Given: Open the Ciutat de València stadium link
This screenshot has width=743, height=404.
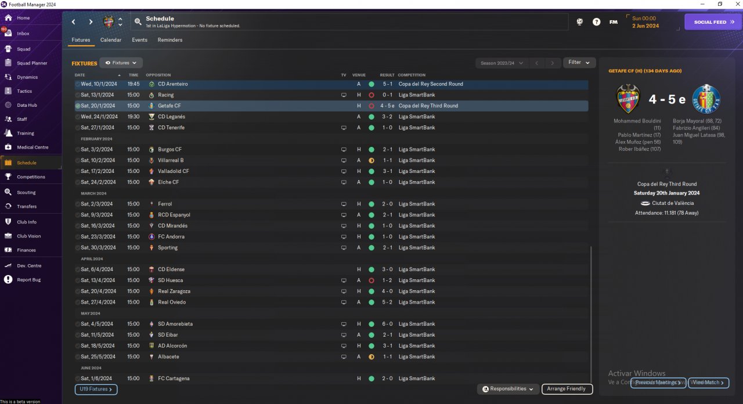Looking at the screenshot, I should tap(672, 203).
